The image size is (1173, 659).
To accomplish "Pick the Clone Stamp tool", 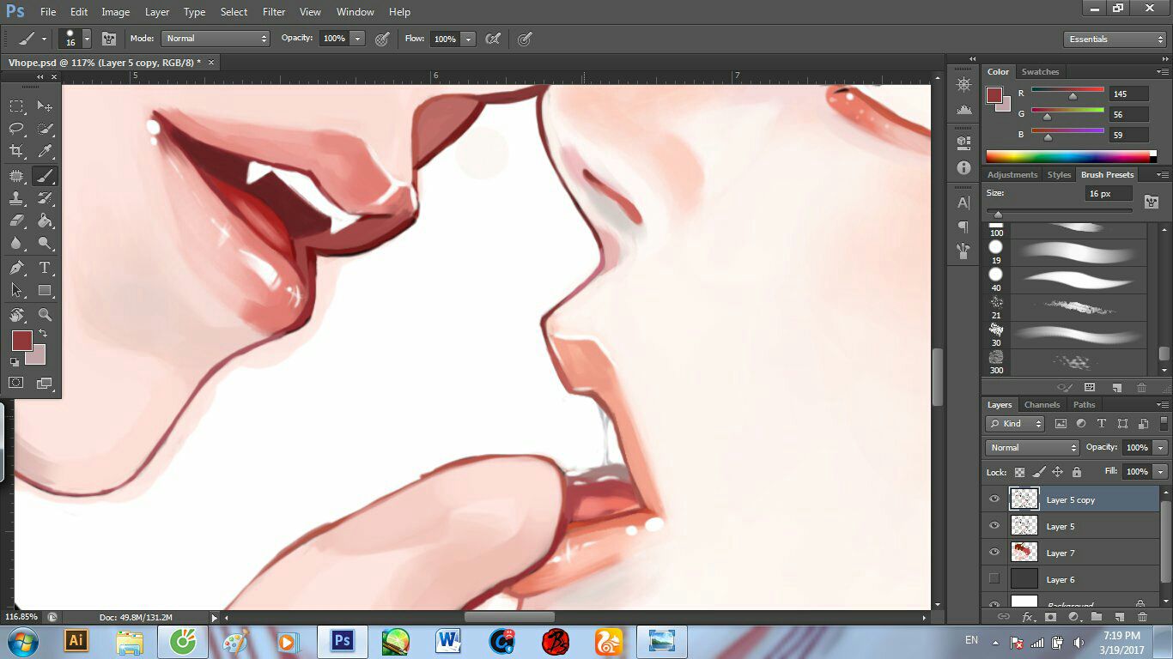I will (16, 198).
